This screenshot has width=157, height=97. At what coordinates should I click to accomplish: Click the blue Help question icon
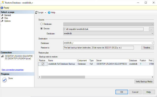pyautogui.click(x=49, y=12)
